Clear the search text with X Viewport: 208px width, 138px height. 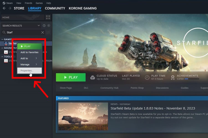[x=43, y=32]
